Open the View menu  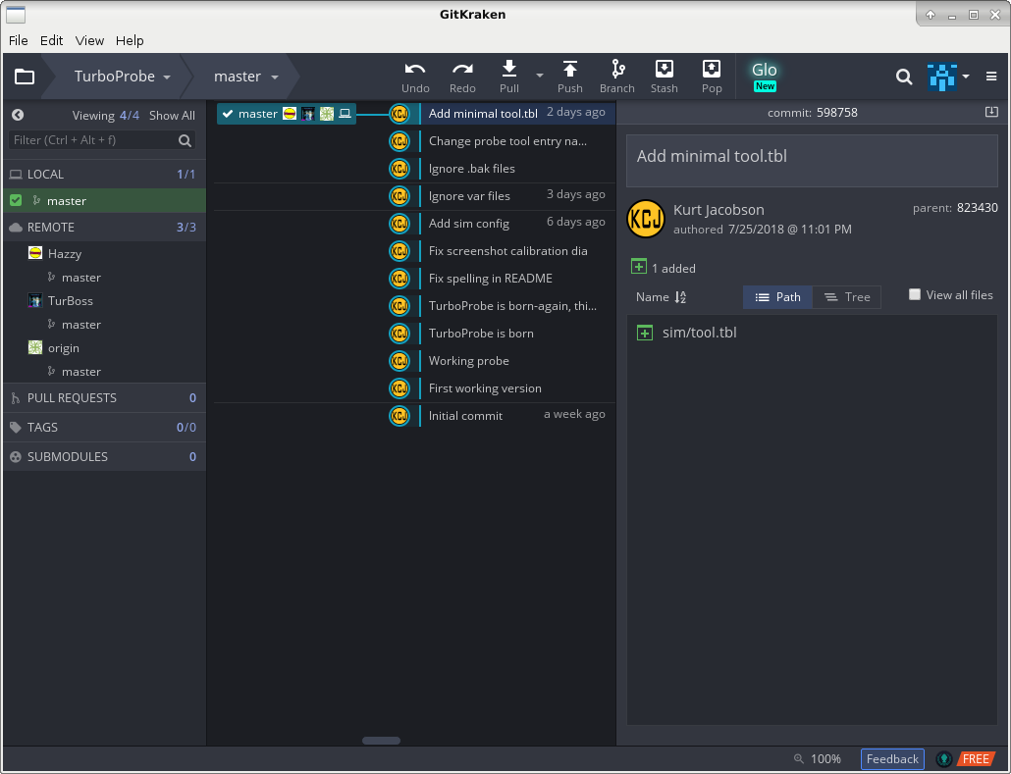[x=89, y=40]
